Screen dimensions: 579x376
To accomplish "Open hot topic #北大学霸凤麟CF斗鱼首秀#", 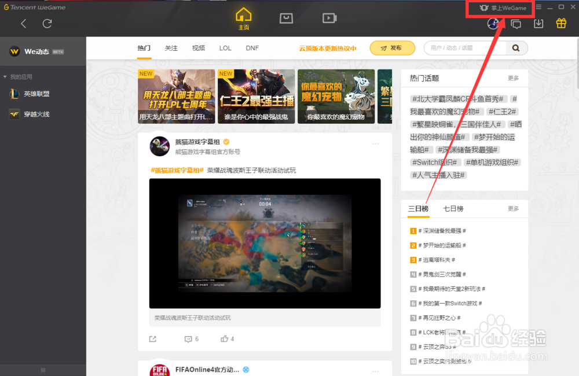I will [458, 99].
